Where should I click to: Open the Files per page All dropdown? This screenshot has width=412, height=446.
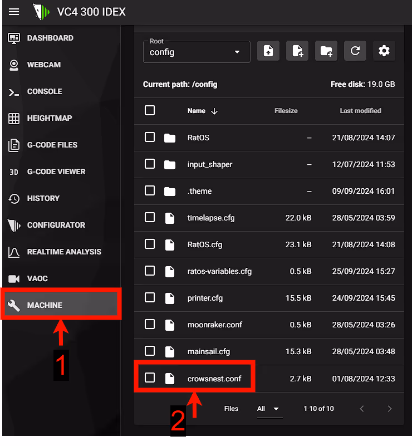pos(269,409)
